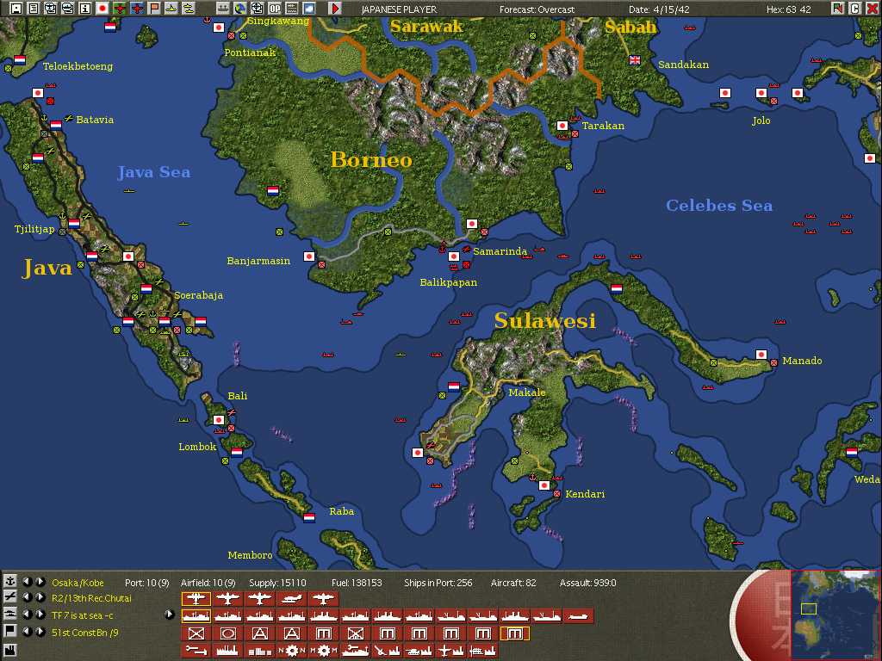
Task: Select the yellow-highlighted land unit icon
Action: click(x=515, y=633)
